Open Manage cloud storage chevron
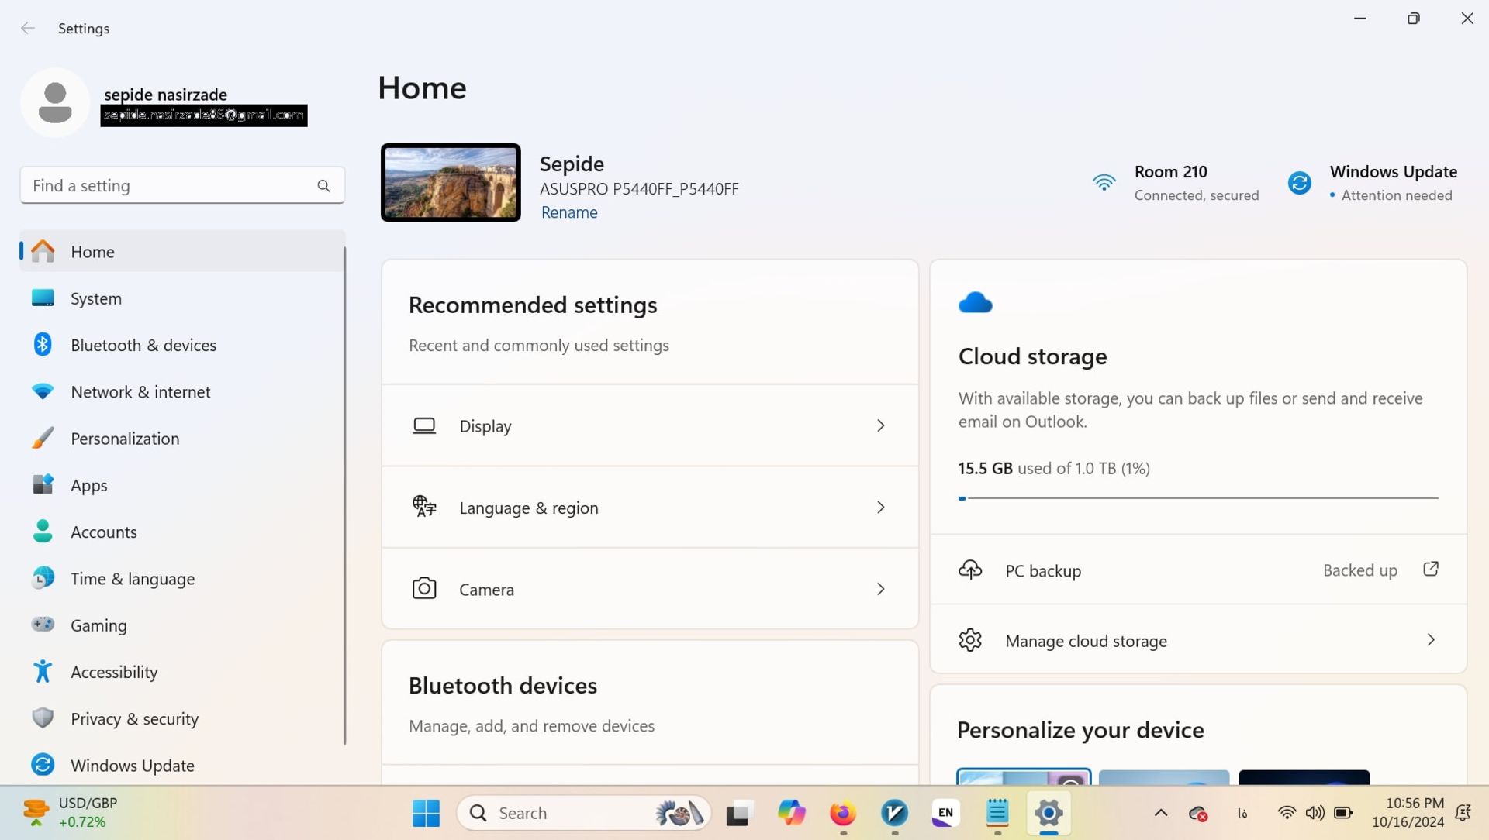The image size is (1489, 840). tap(1431, 640)
